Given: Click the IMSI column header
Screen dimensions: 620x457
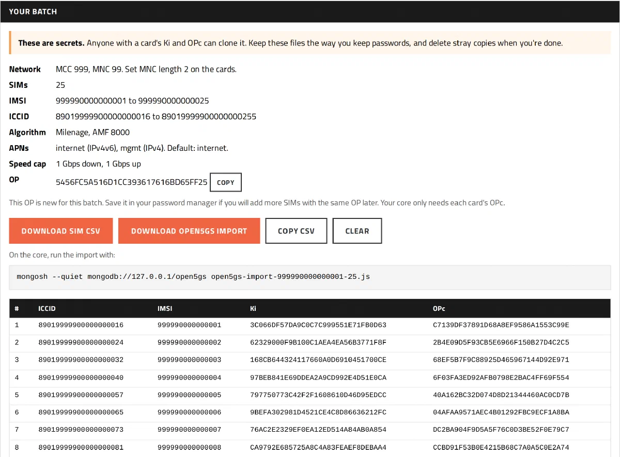Looking at the screenshot, I should (x=165, y=309).
